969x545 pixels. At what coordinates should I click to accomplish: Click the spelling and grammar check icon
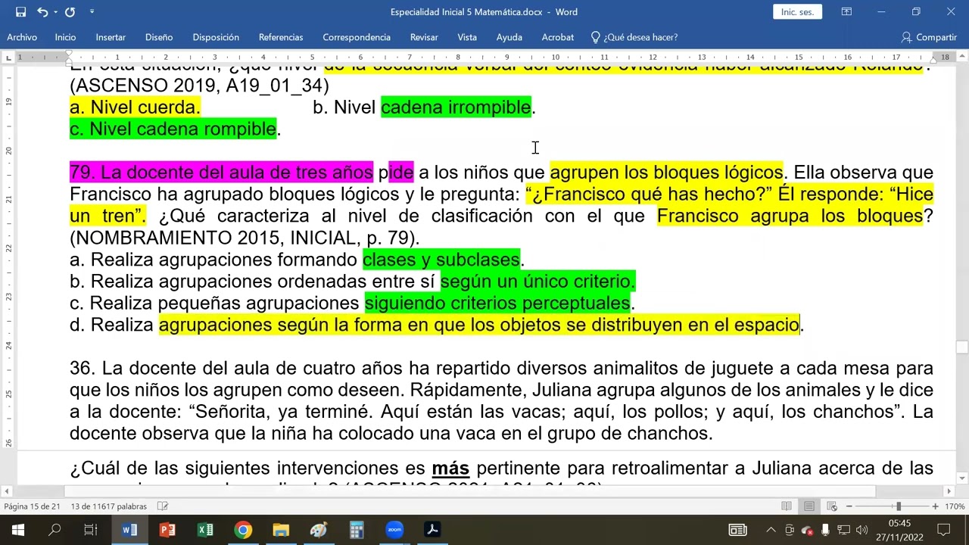163,506
